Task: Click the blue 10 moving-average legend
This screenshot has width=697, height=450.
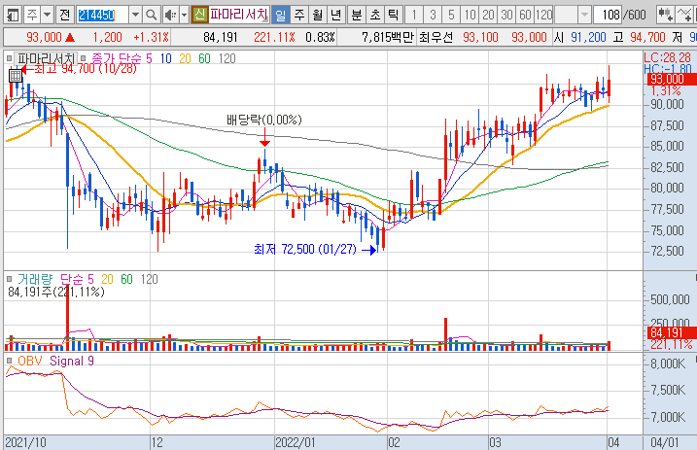Action: 166,58
